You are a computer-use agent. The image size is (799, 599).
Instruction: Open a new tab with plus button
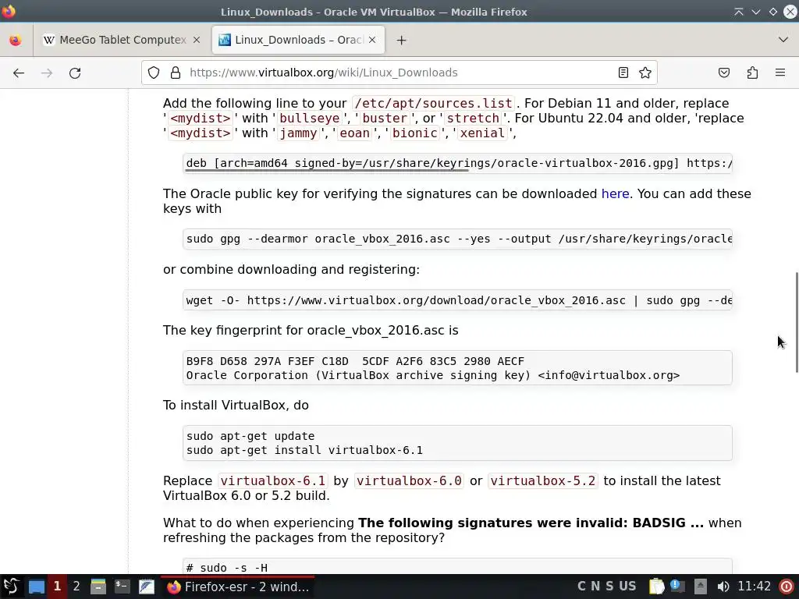coord(402,41)
